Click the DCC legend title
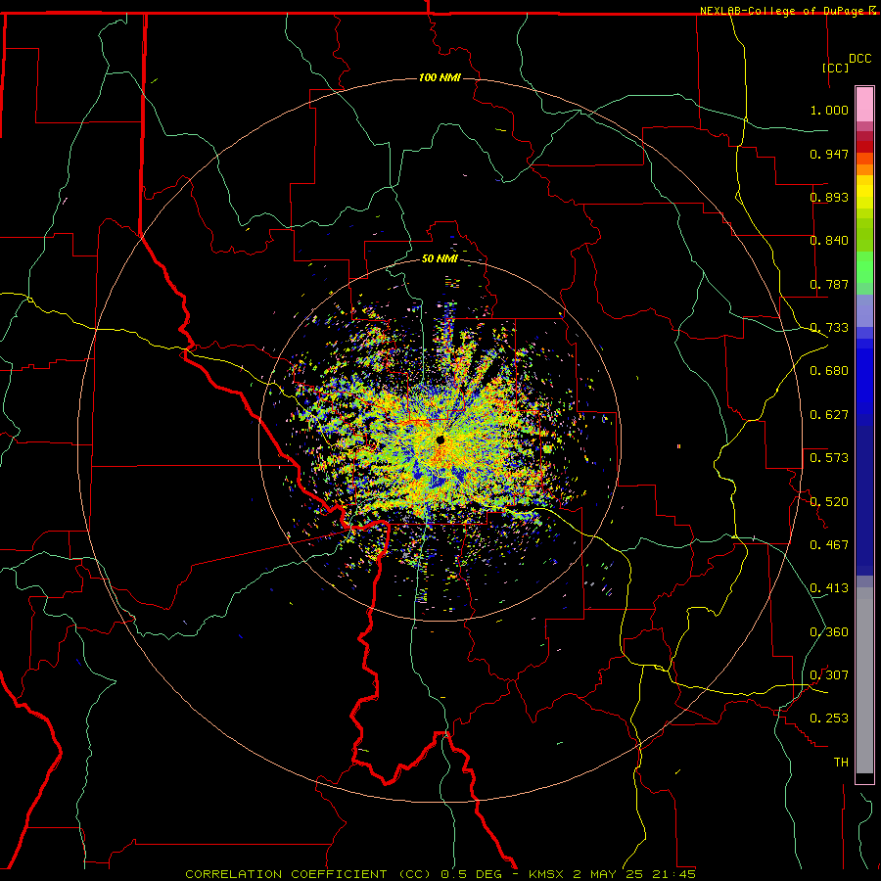 [x=859, y=59]
